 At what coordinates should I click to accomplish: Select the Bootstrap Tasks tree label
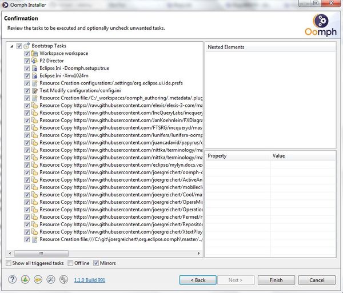point(49,46)
